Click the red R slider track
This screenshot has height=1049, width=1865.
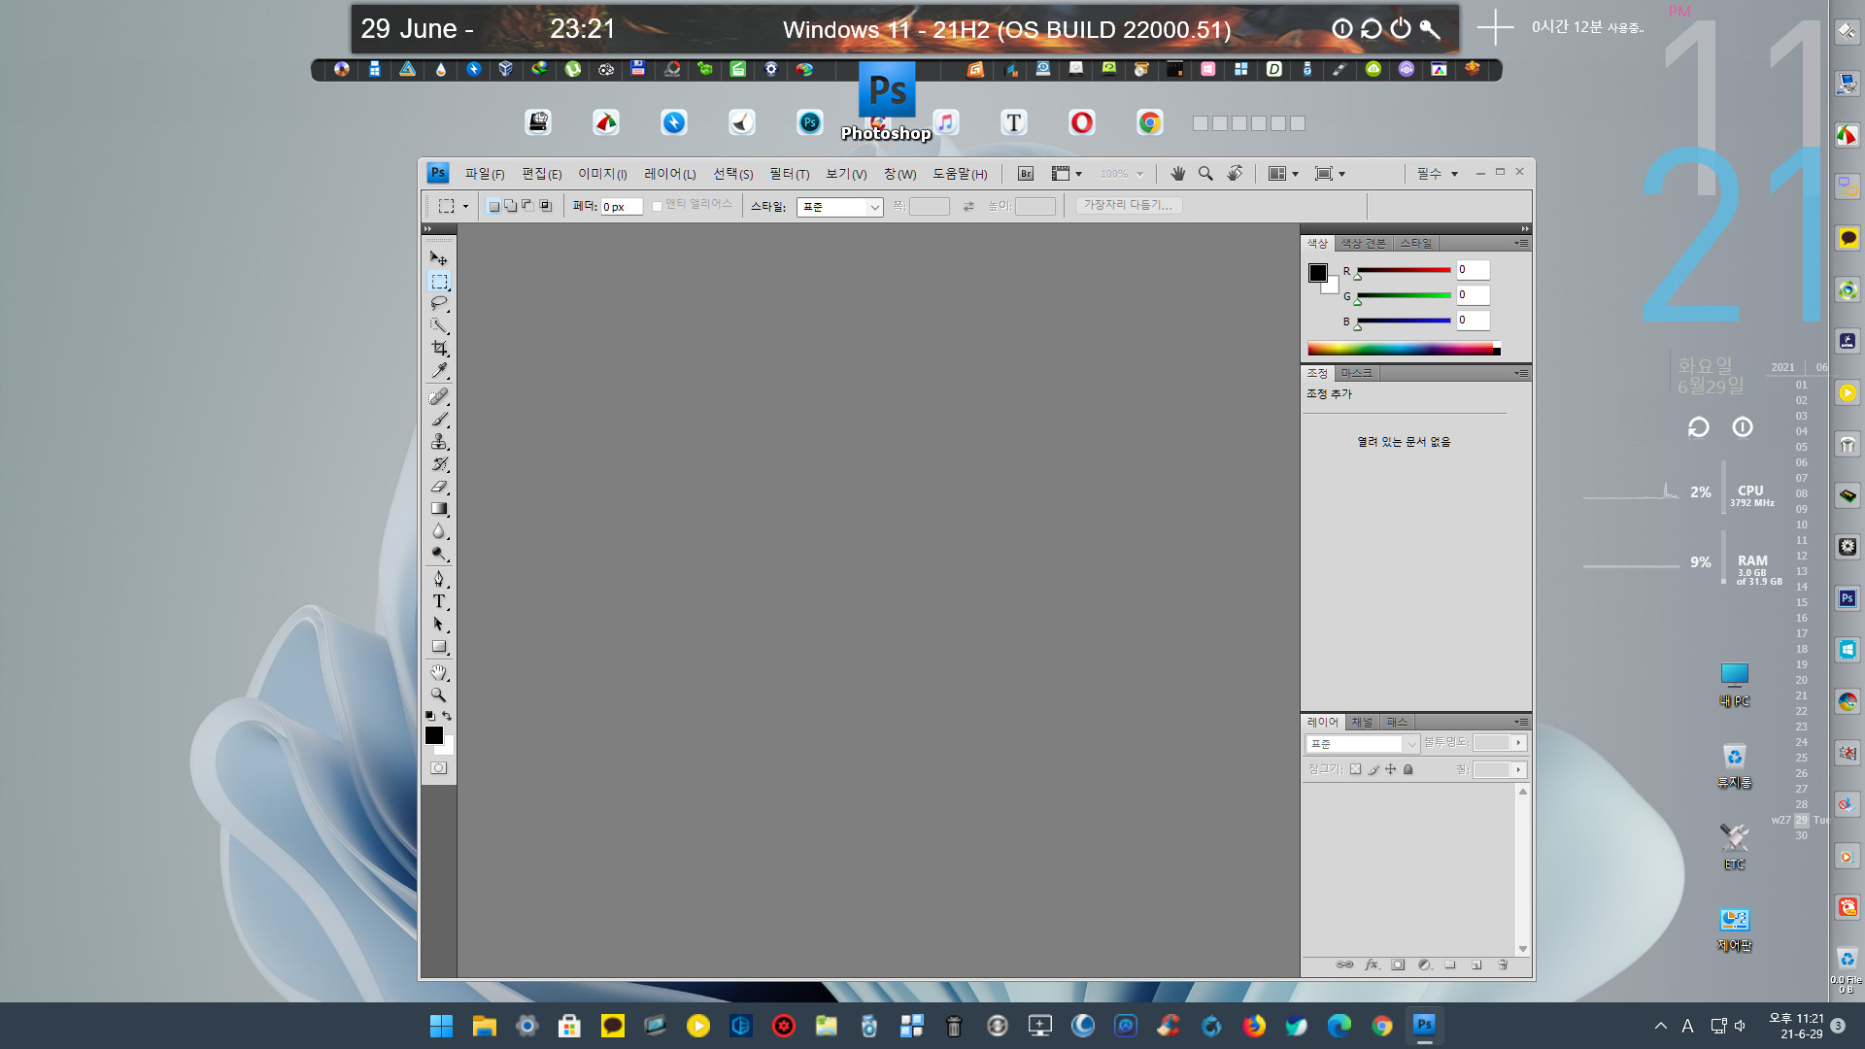click(1404, 270)
